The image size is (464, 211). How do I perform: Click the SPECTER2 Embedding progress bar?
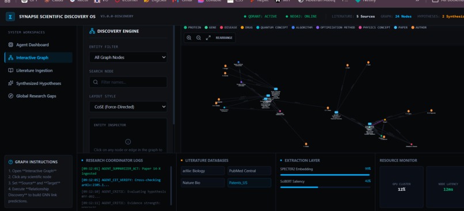point(325,175)
